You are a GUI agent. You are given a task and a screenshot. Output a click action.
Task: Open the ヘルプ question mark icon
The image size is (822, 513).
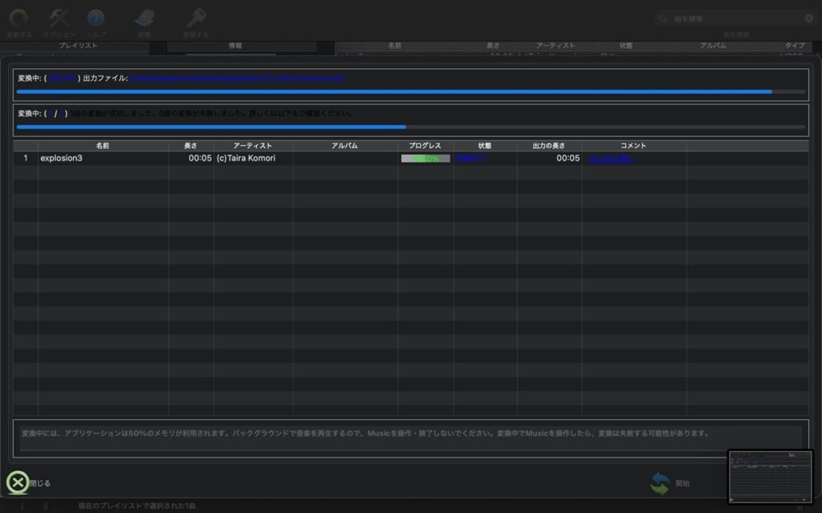pyautogui.click(x=96, y=19)
